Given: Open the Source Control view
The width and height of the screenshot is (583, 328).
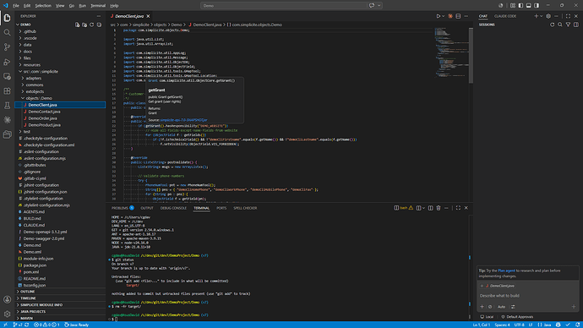Looking at the screenshot, I should [x=7, y=47].
